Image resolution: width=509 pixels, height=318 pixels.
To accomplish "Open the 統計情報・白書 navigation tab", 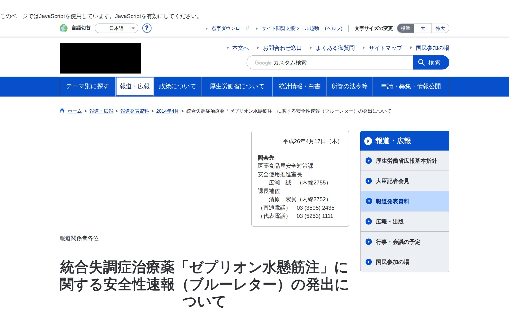I will (x=299, y=86).
